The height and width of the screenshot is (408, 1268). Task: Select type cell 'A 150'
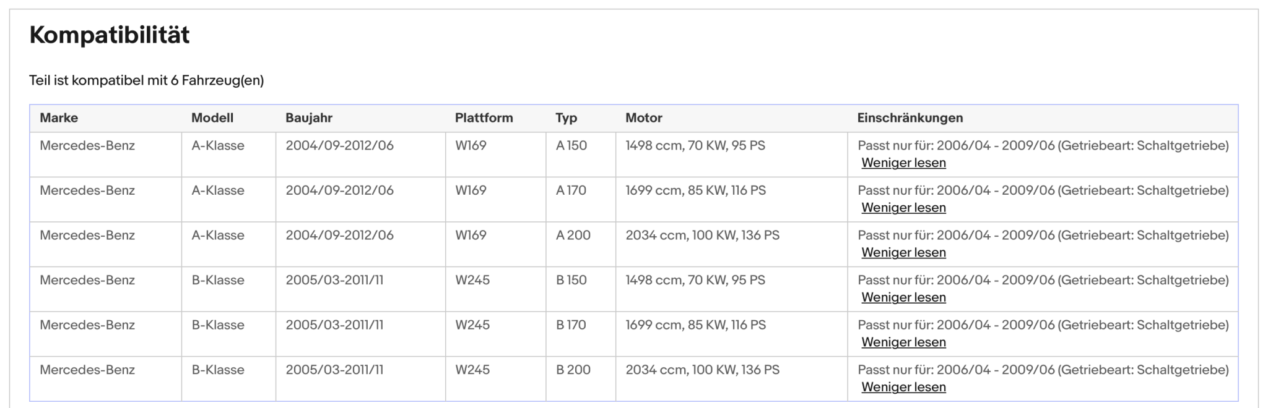click(x=571, y=146)
